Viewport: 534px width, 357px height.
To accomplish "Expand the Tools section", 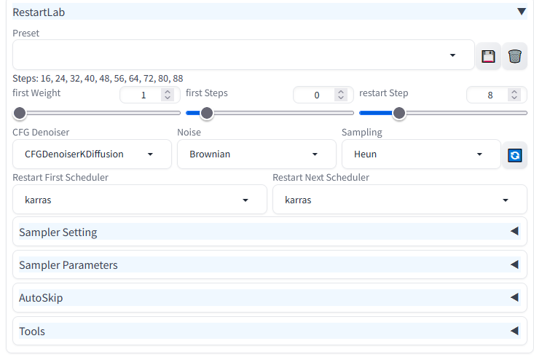I will 270,331.
